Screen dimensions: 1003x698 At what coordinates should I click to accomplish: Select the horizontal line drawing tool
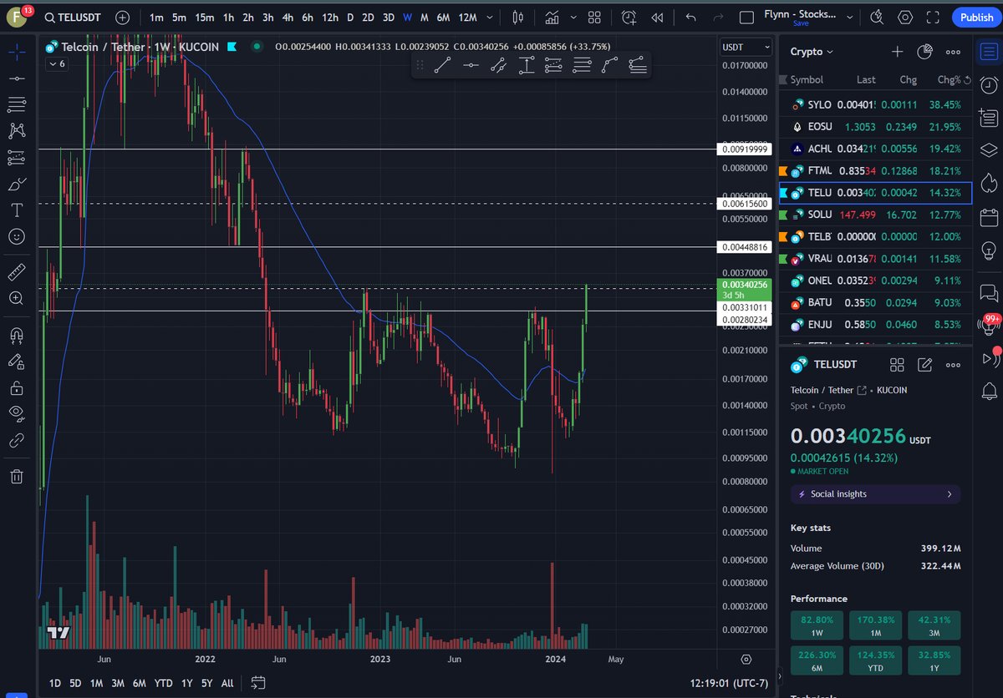(471, 65)
